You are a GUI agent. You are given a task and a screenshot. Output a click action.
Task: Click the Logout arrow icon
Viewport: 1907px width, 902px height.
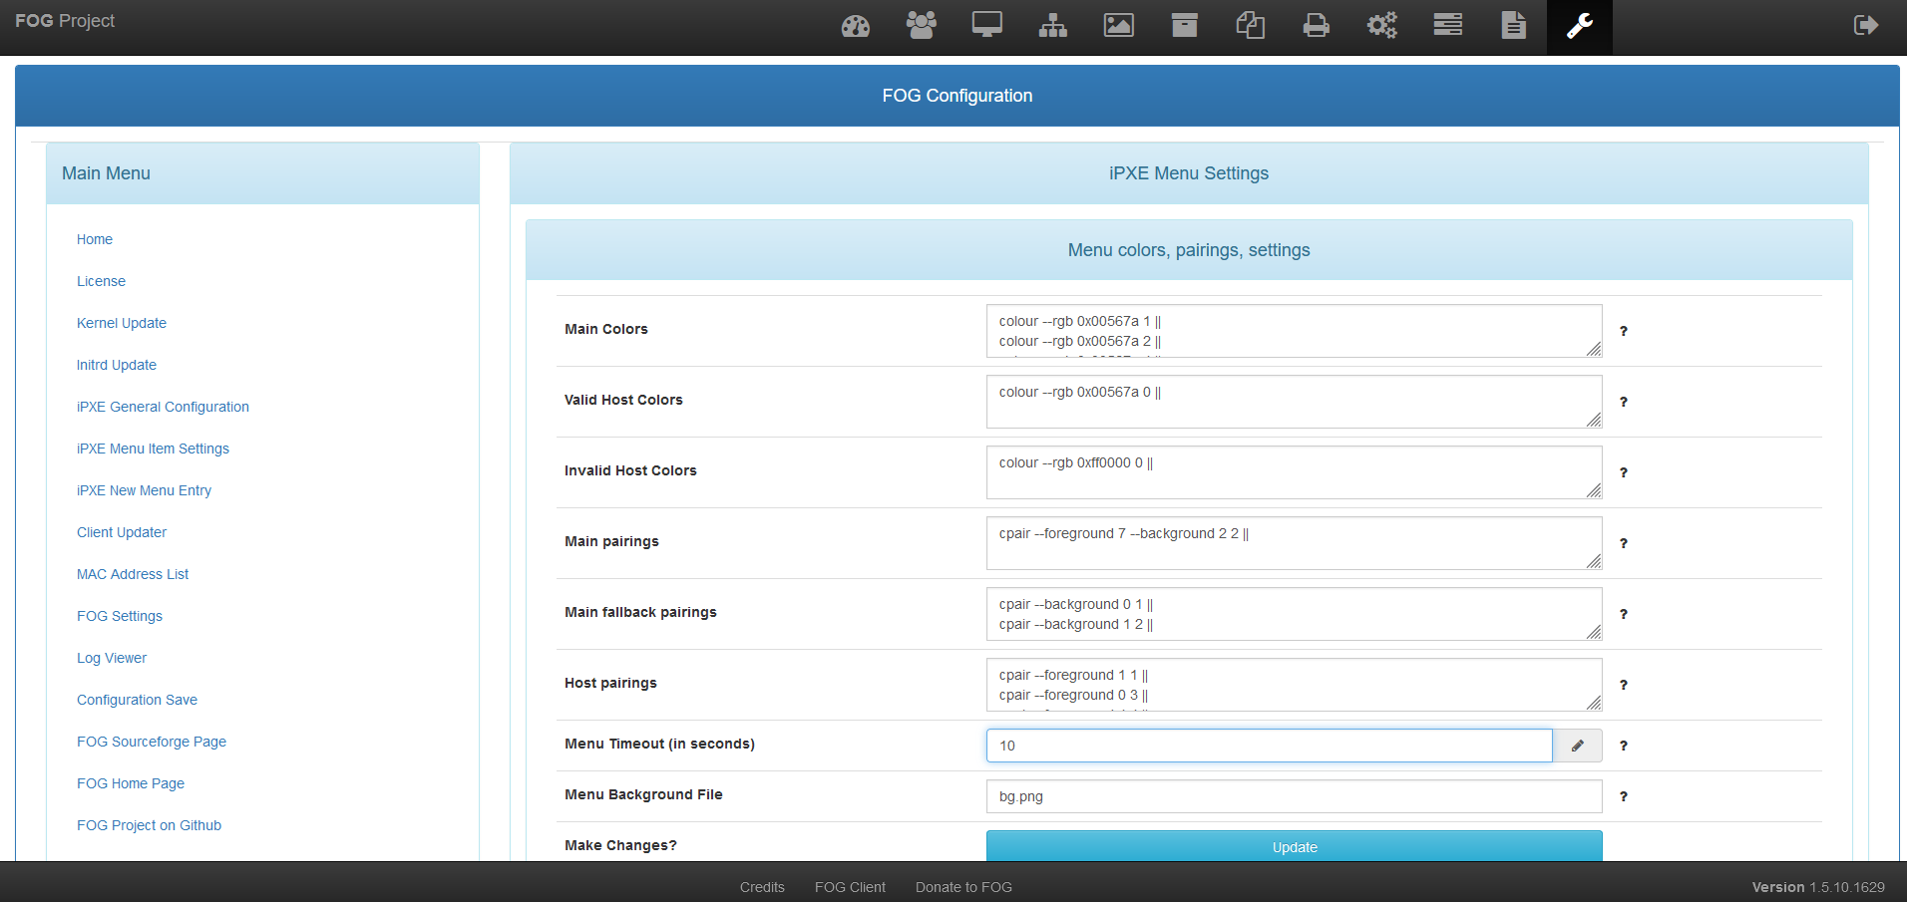point(1865,26)
